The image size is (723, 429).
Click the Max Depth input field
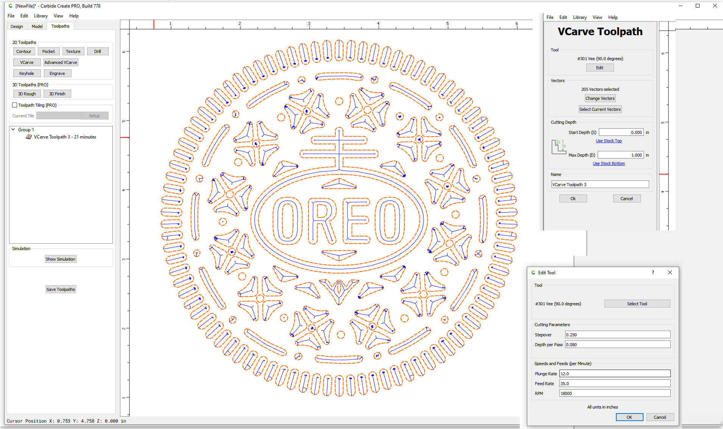pos(621,155)
